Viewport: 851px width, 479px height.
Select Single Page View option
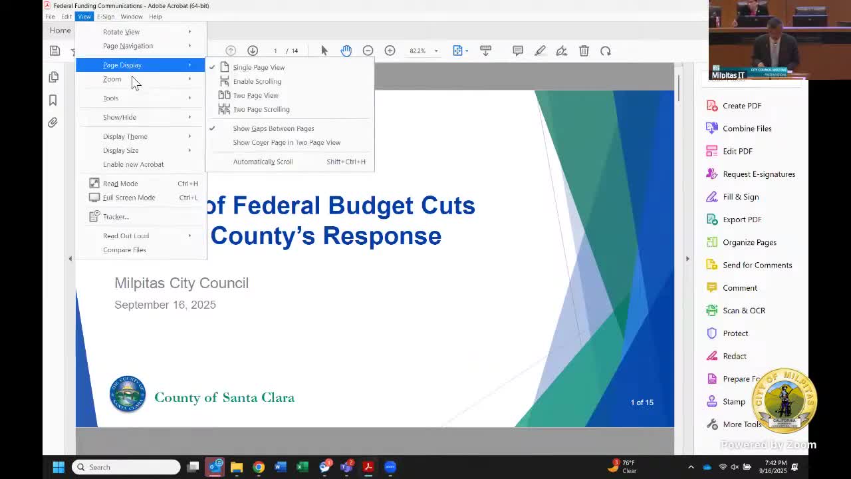coord(259,67)
